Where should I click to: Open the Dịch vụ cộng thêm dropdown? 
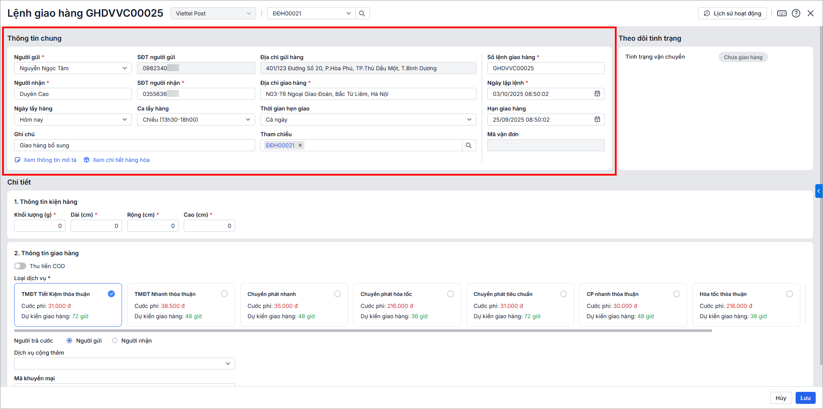[x=124, y=364]
